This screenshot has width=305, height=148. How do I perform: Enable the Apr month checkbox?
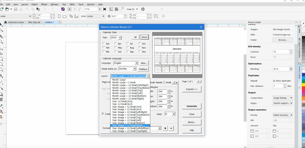(x=116, y=44)
